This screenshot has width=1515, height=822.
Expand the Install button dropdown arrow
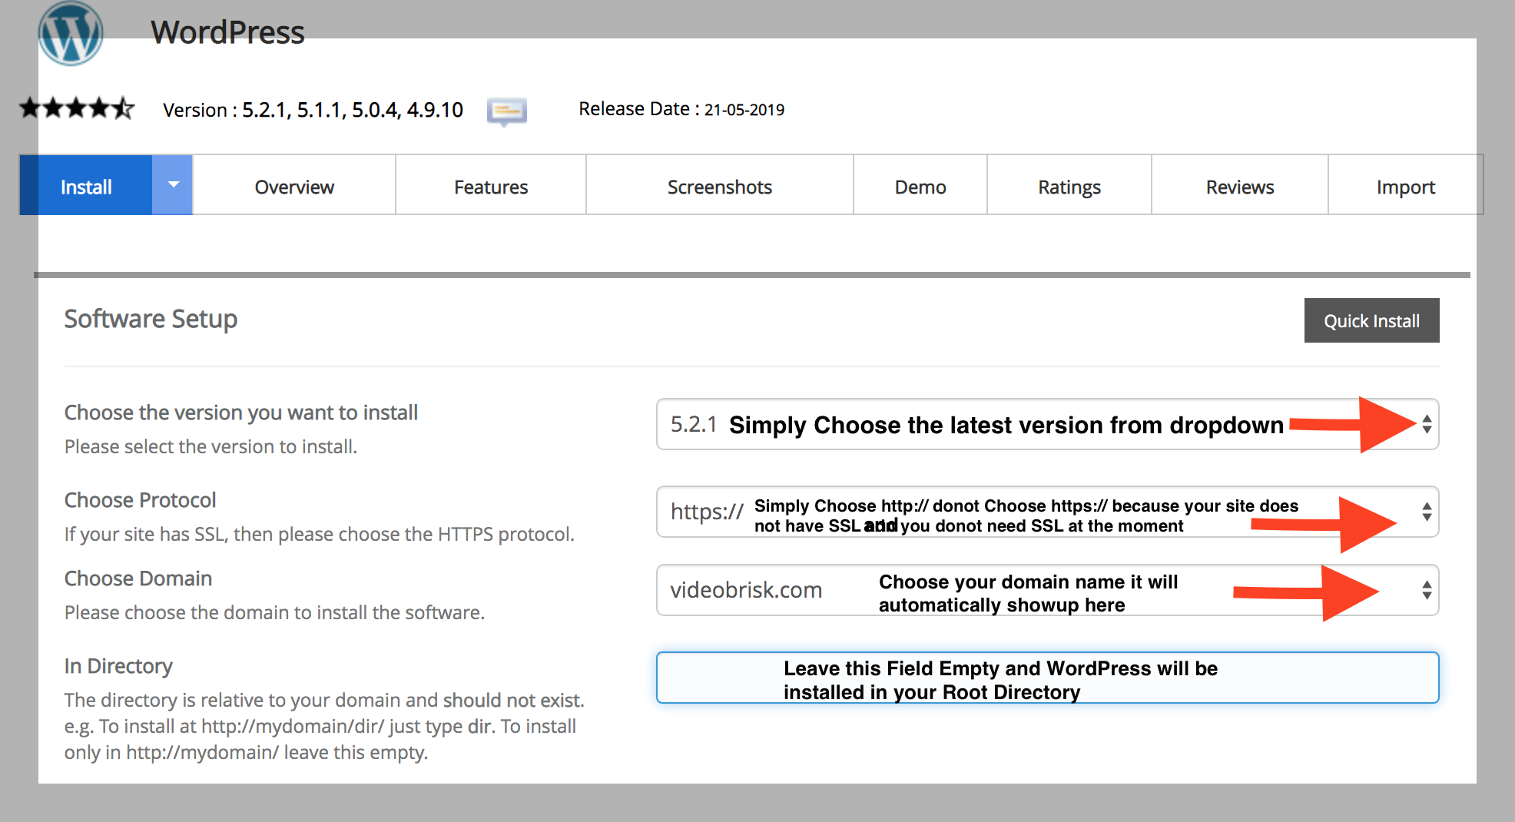point(173,185)
